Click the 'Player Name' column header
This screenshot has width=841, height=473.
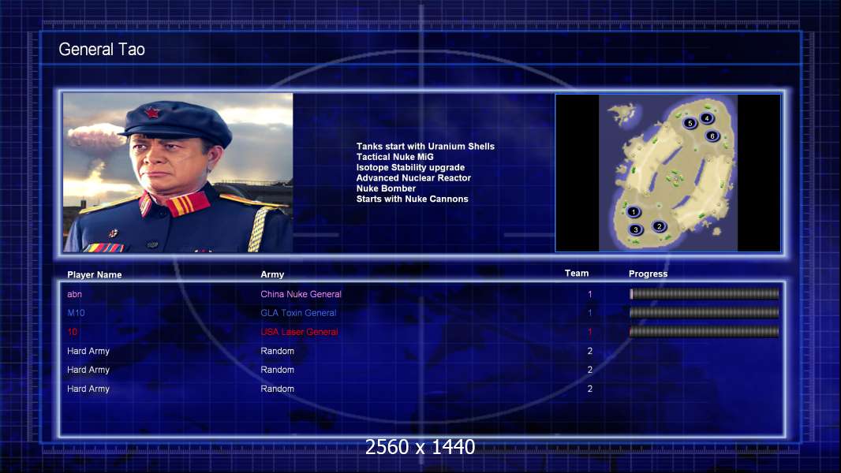pyautogui.click(x=95, y=275)
